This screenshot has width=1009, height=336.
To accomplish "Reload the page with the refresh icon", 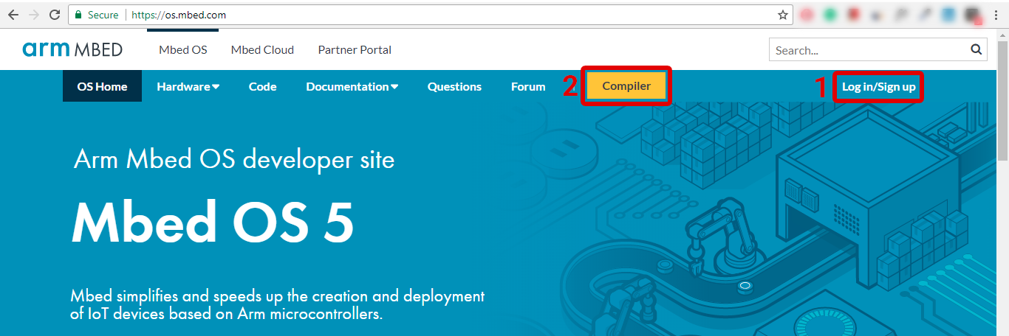I will coord(55,15).
